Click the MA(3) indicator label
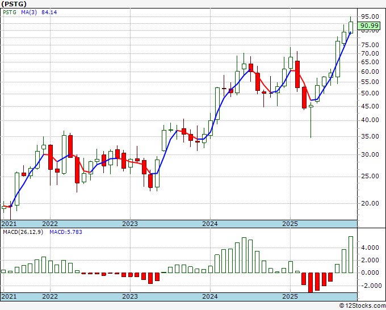The height and width of the screenshot is (310, 386). click(29, 12)
